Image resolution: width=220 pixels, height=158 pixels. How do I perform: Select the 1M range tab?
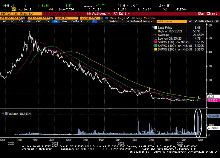21,21
